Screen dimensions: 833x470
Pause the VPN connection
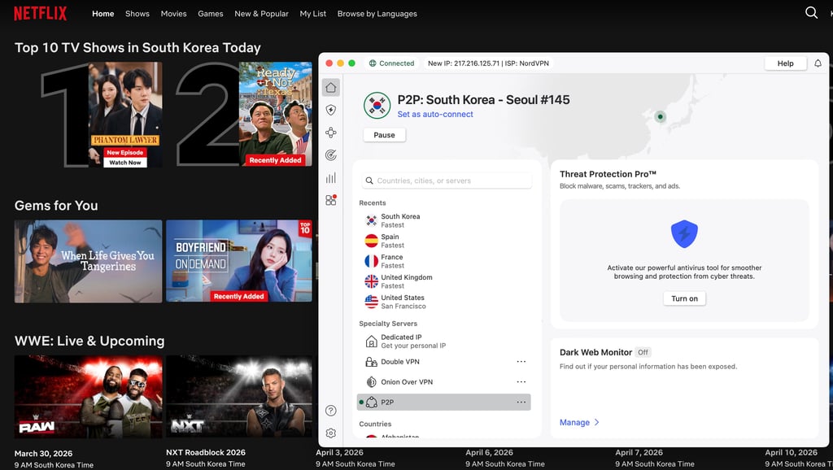pos(384,135)
